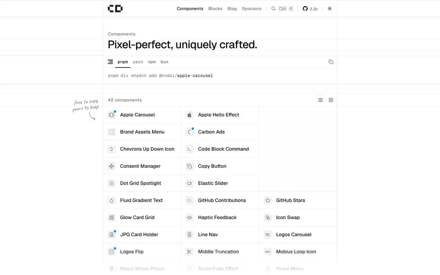Click the Code Block Command terminal icon
Image resolution: width=440 pixels, height=275 pixels.
pyautogui.click(x=189, y=149)
